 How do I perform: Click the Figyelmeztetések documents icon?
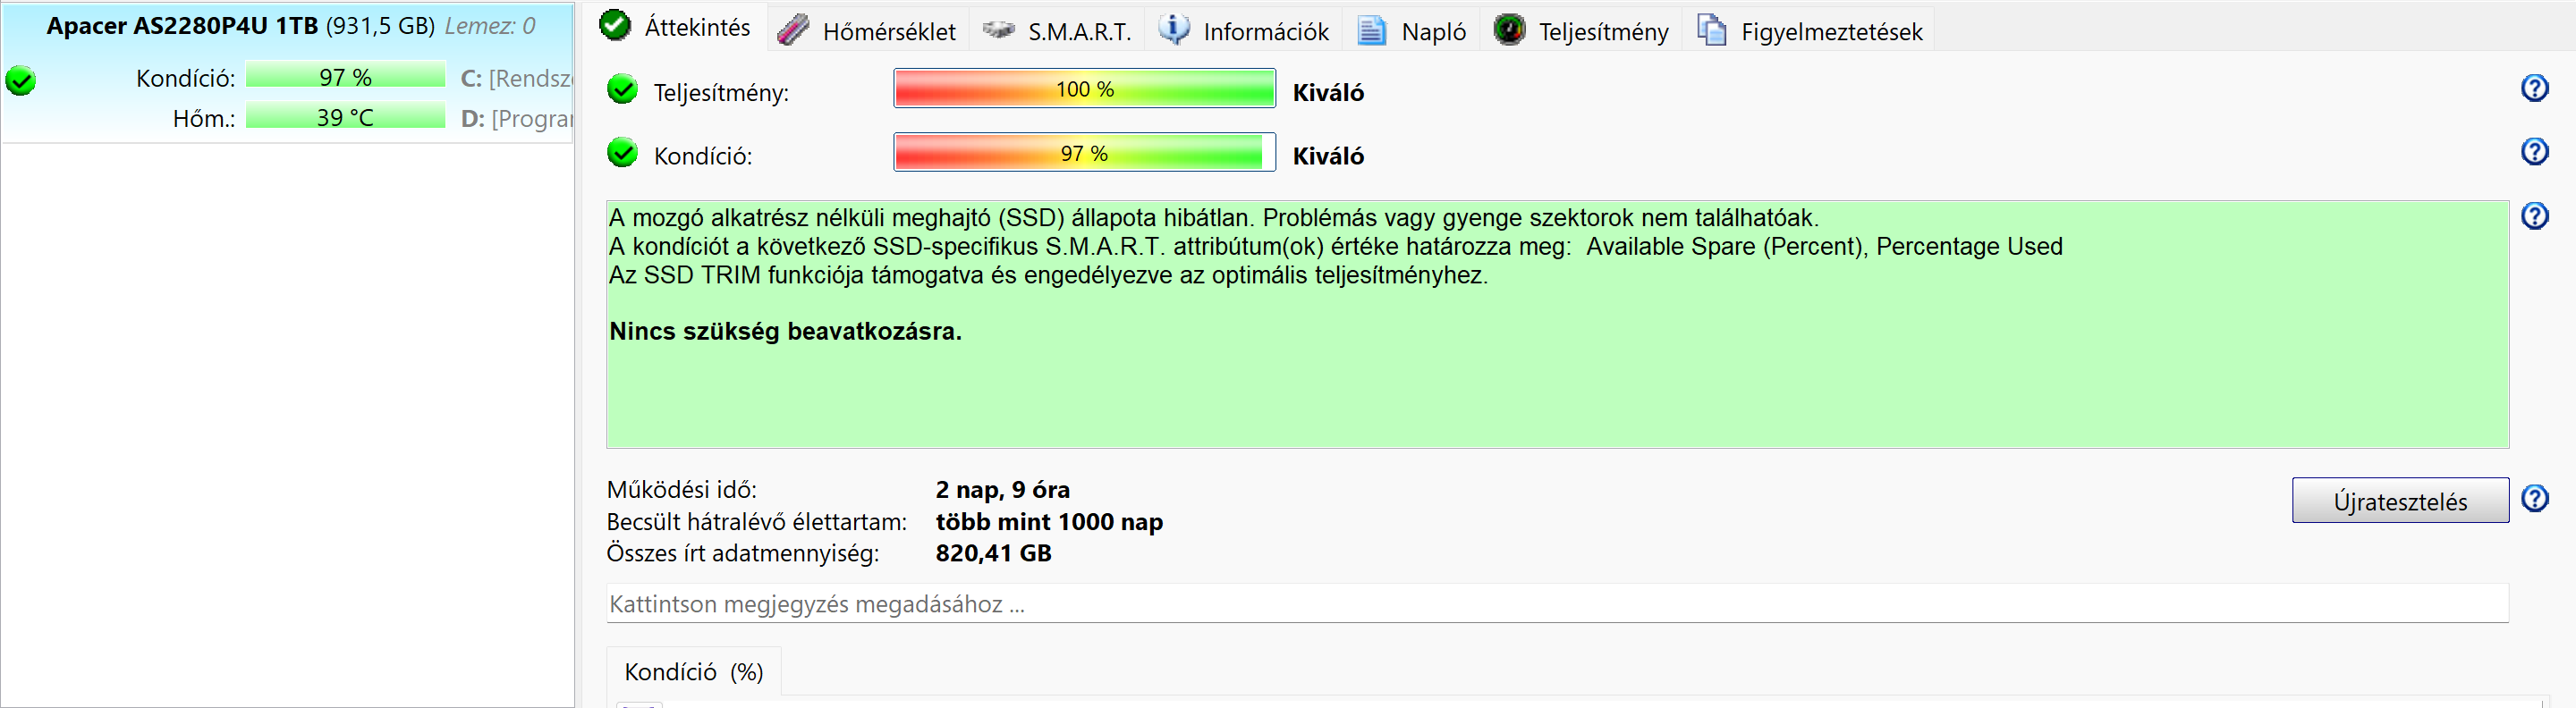(x=1712, y=31)
